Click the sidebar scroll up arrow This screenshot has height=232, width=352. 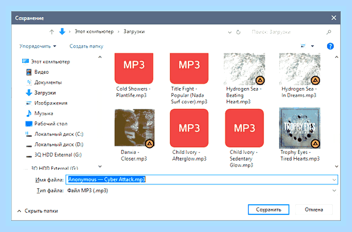click(100, 57)
